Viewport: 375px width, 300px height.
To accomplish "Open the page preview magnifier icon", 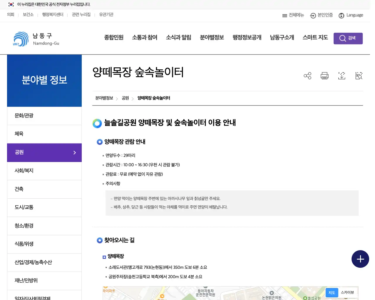I will (x=359, y=76).
